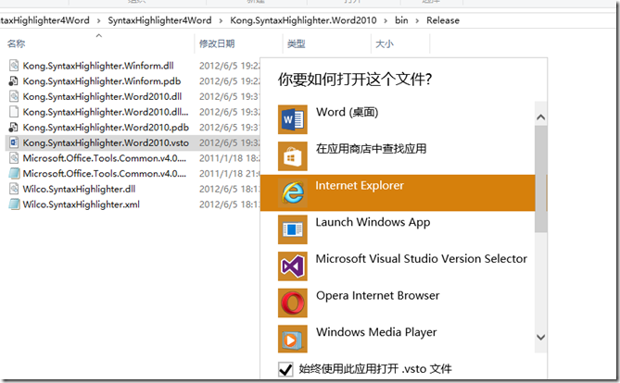Choose Internet Explorer to open the file
This screenshot has height=383, width=620.
coord(398,192)
